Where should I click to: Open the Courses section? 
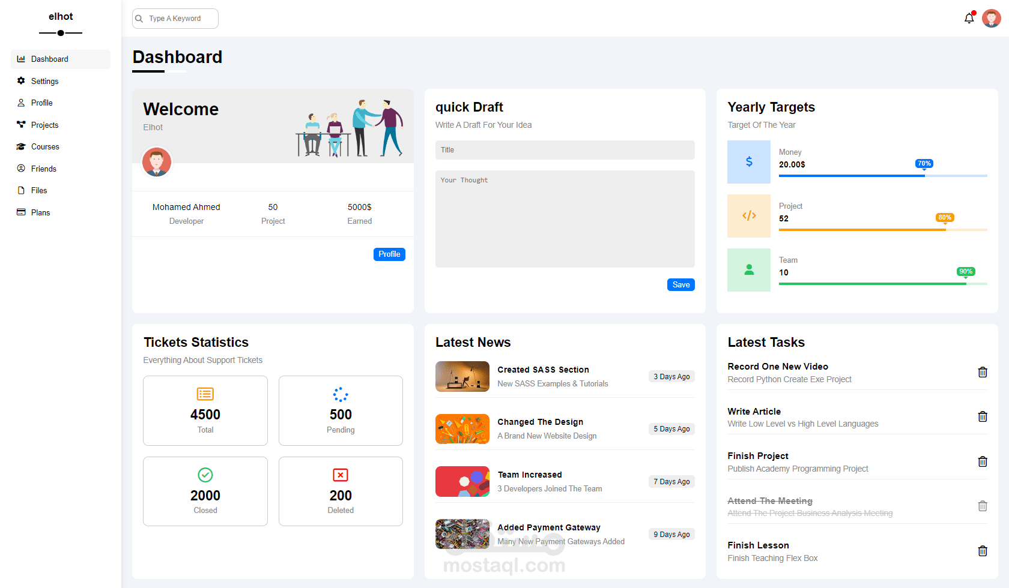(44, 146)
